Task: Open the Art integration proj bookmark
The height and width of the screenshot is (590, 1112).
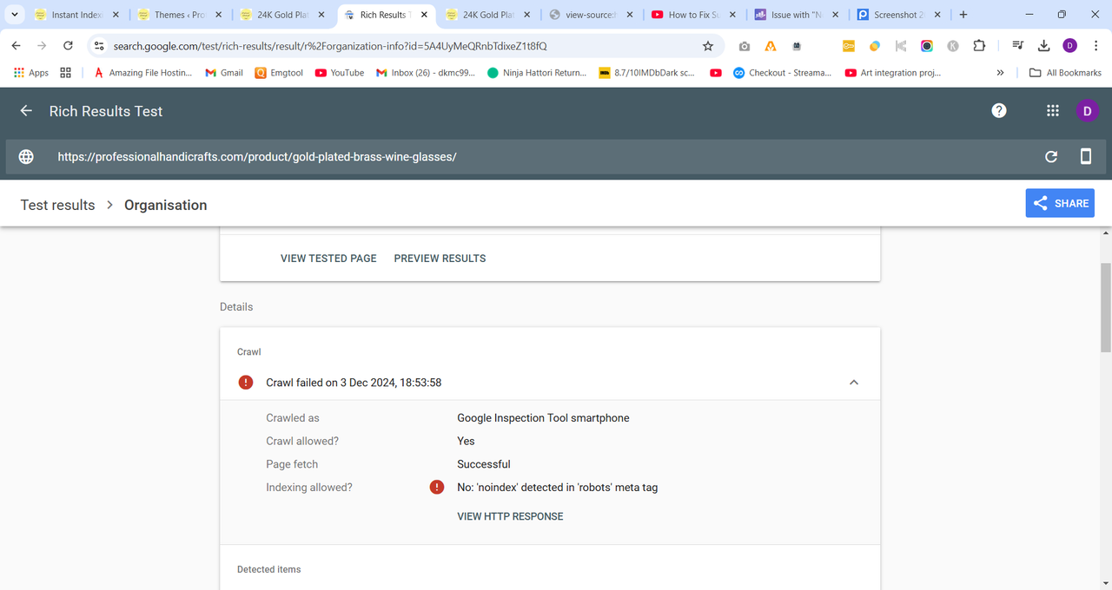Action: pos(892,73)
